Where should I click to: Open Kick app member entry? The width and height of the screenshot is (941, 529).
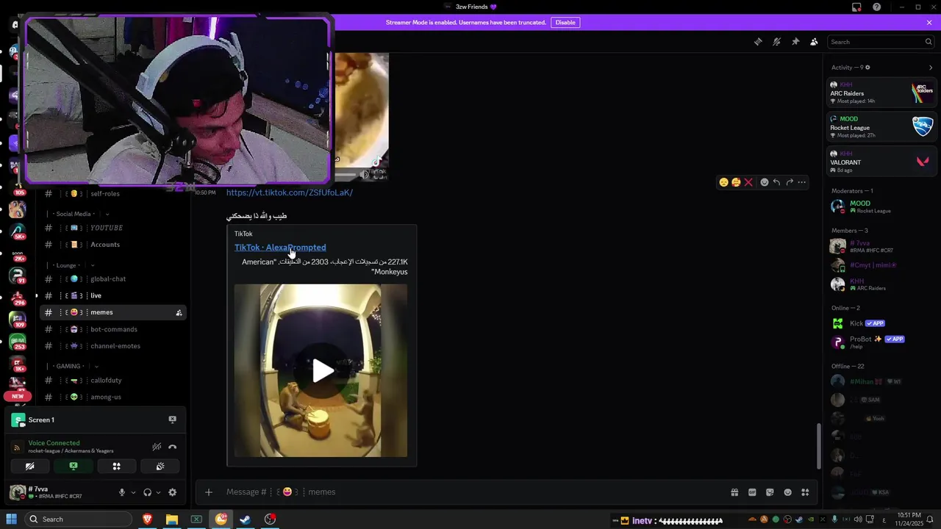tap(881, 323)
